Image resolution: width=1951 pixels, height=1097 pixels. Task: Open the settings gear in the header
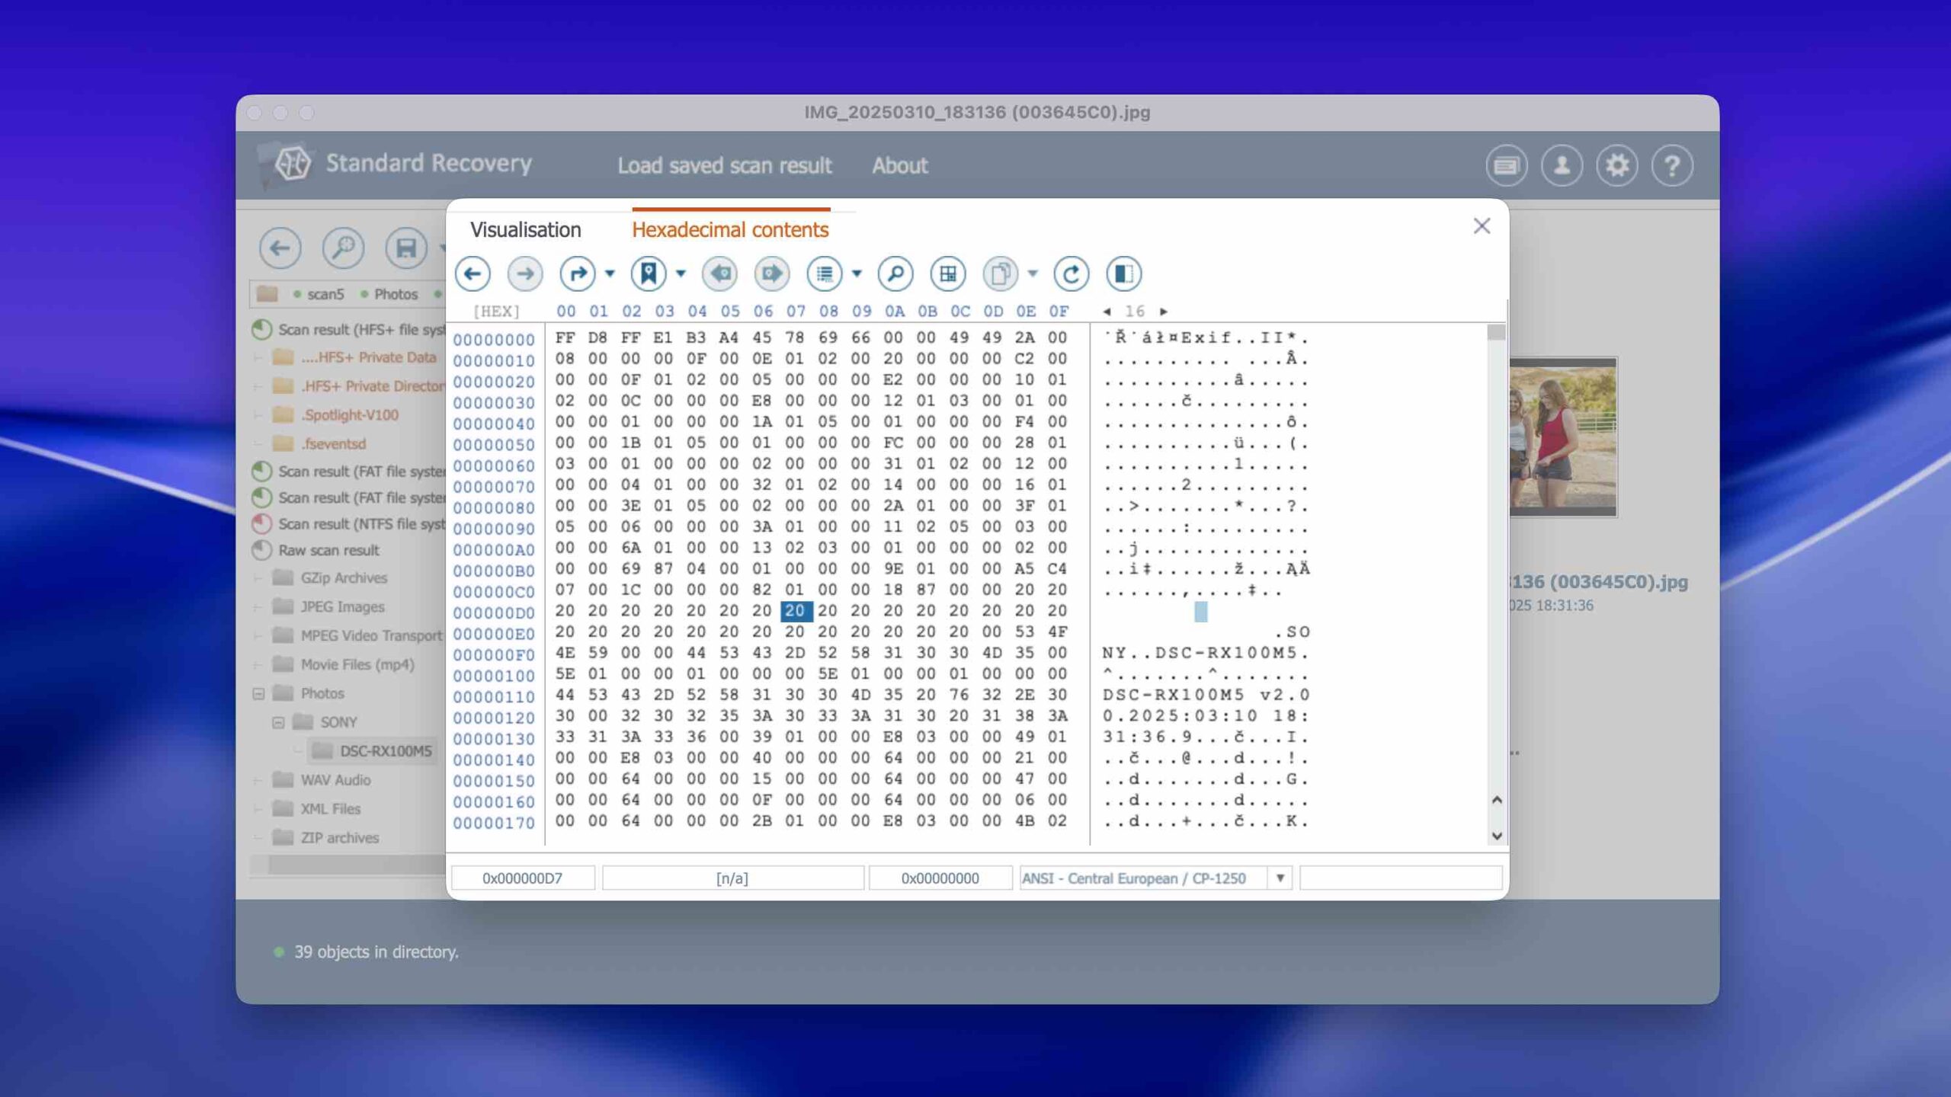1616,165
